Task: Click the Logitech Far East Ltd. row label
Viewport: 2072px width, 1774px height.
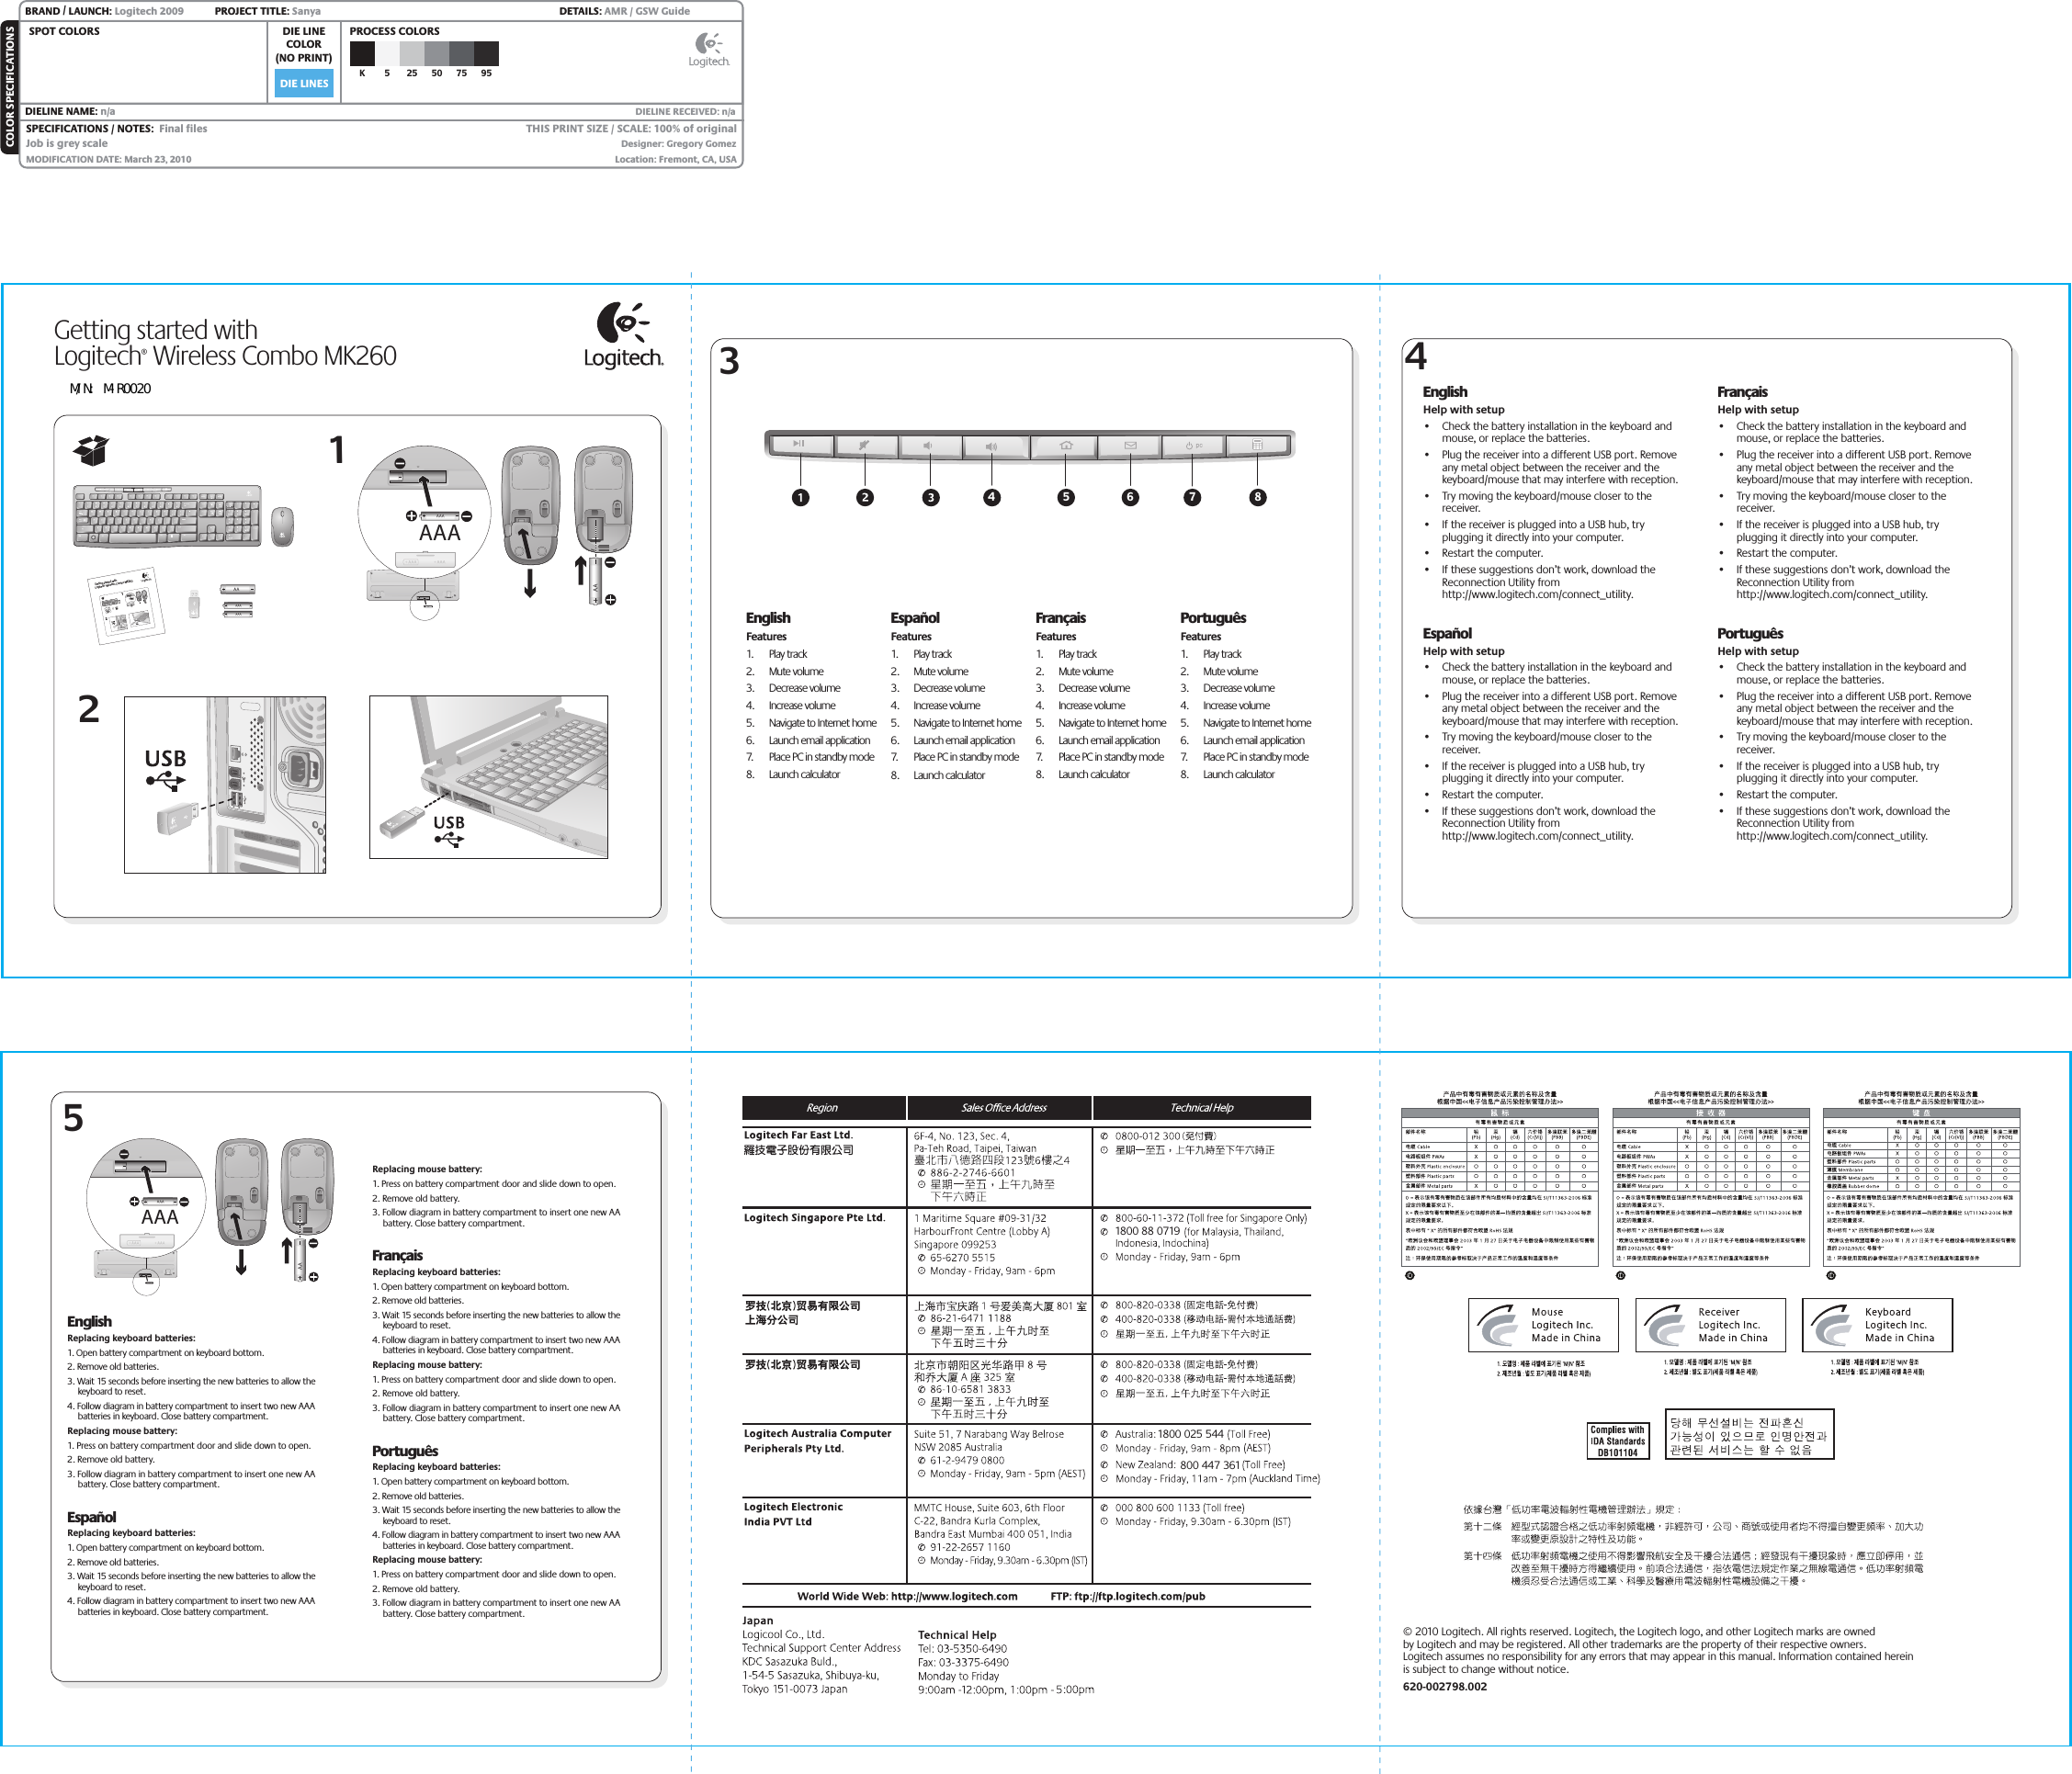Action: [798, 1135]
